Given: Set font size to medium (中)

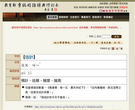Looking at the screenshot, I should [x=113, y=48].
